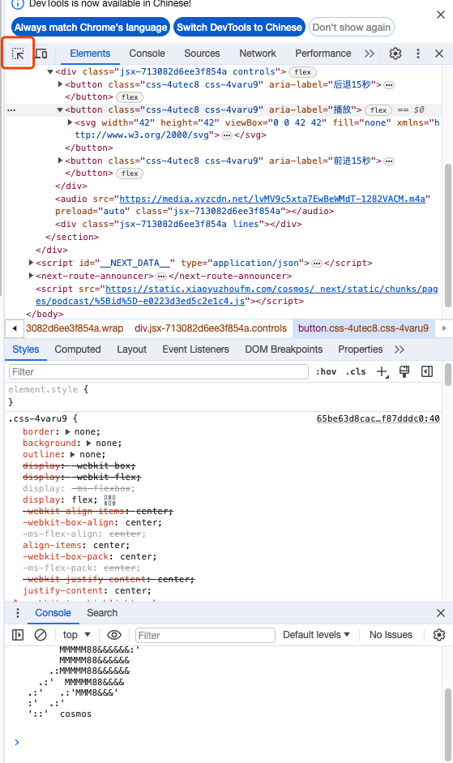Expand the svg element node

tap(70, 122)
